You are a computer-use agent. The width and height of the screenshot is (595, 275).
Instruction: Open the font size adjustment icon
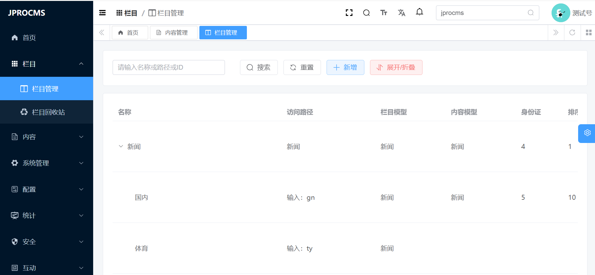click(x=384, y=13)
